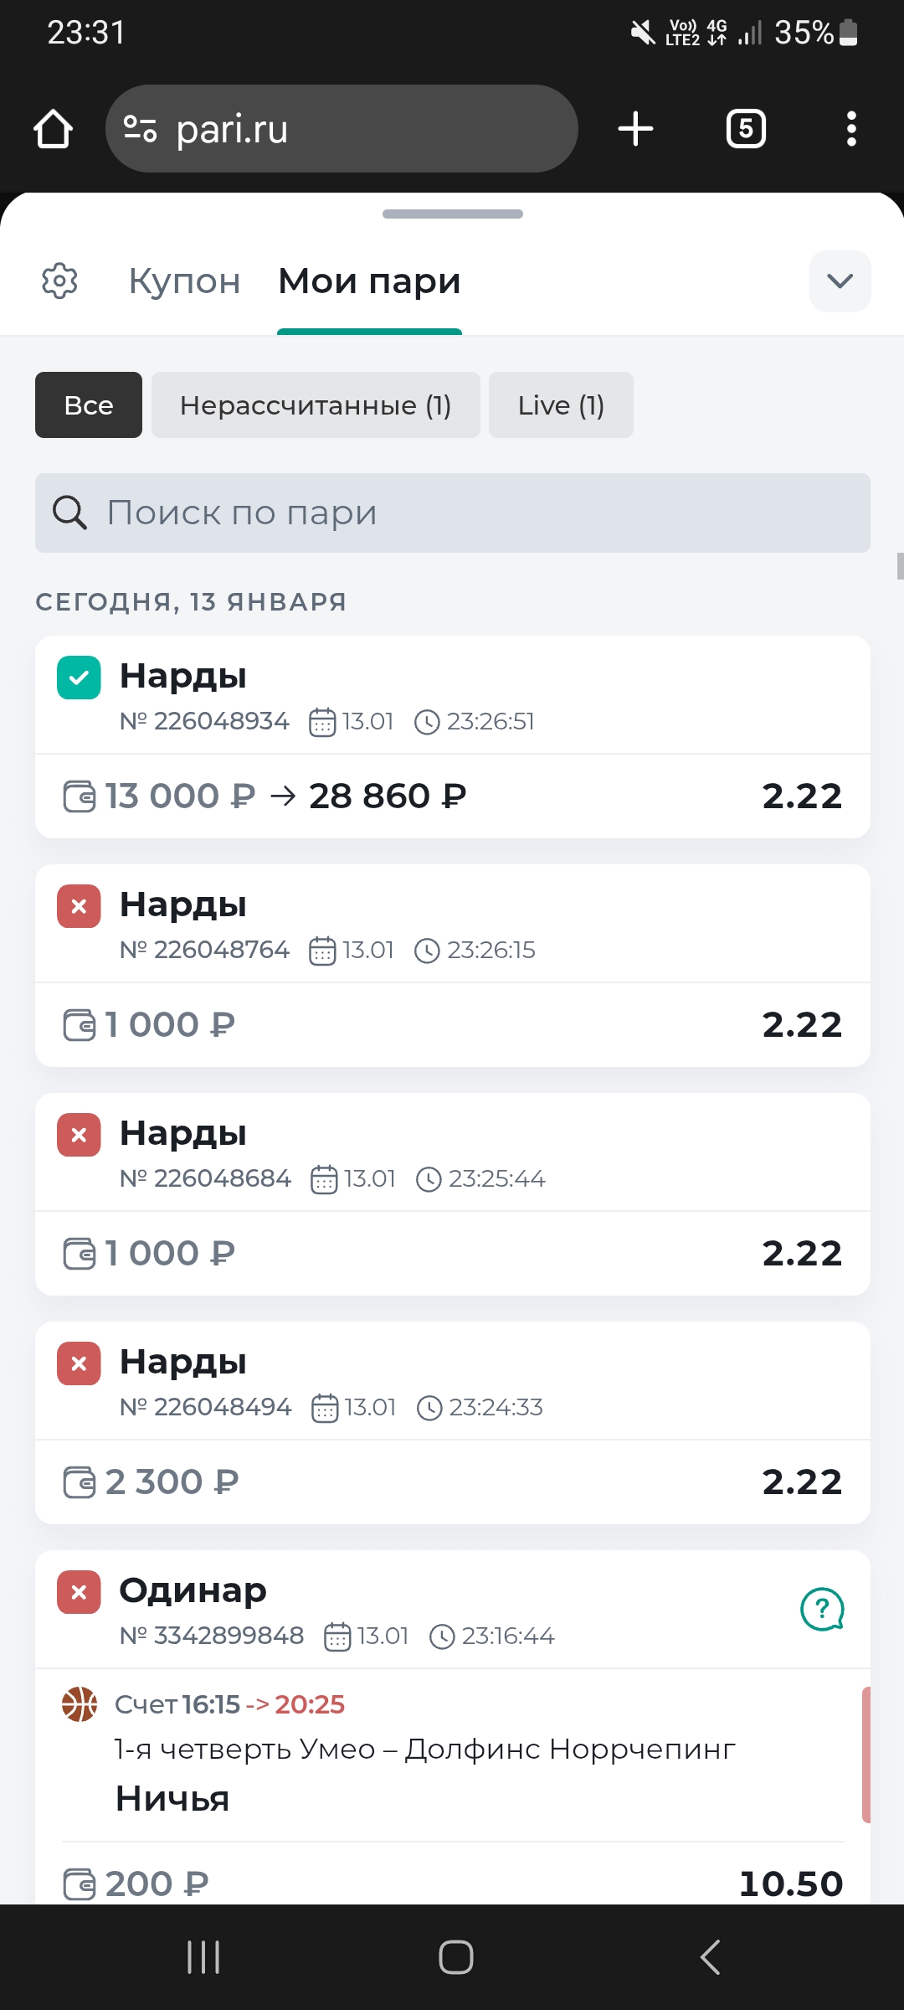
Task: Tap the browser home icon
Action: pos(53,129)
